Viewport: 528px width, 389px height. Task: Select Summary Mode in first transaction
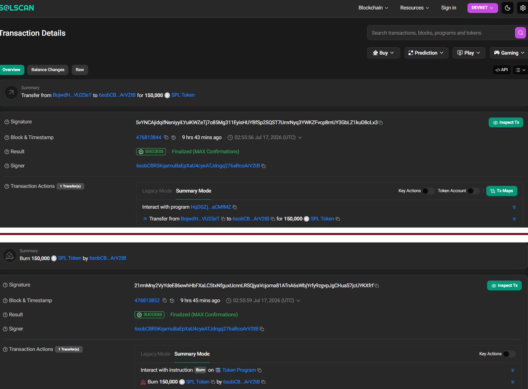[194, 191]
